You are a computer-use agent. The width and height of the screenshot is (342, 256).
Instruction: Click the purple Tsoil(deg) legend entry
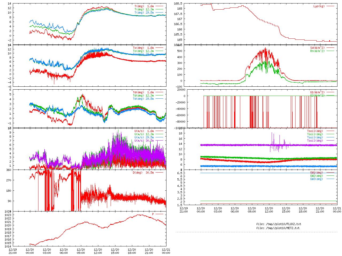(315, 141)
